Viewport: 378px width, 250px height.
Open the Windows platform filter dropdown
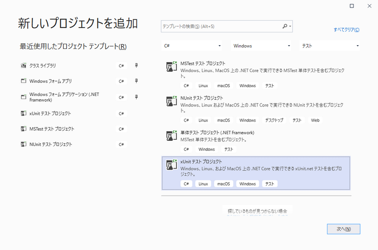[x=261, y=46]
